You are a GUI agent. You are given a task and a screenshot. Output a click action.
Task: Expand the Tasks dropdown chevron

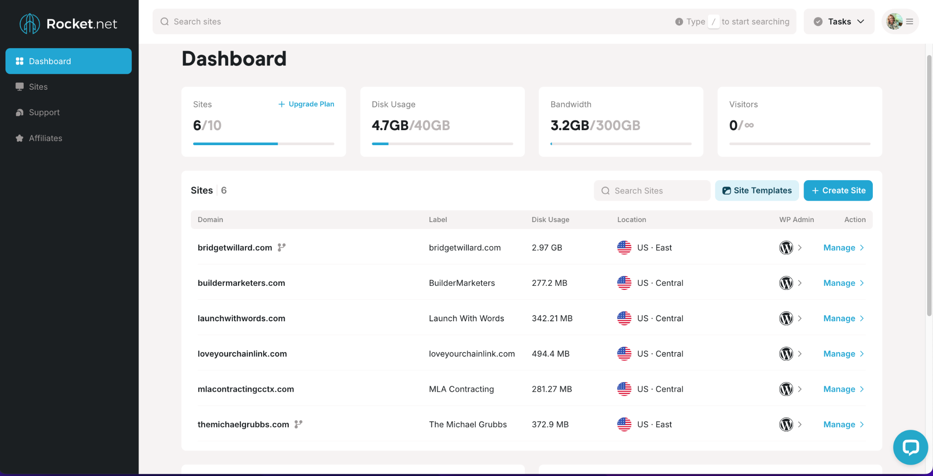[861, 21]
